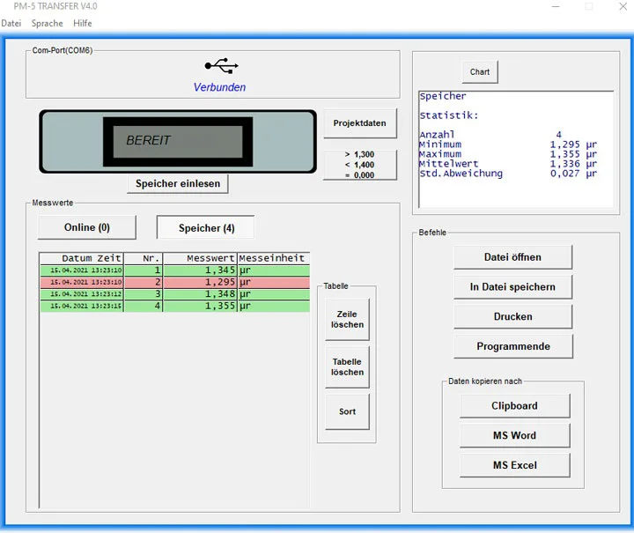Copy data to Clipboard

coord(514,406)
